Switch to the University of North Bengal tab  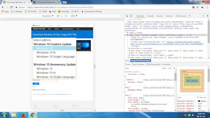(x=46, y=2)
